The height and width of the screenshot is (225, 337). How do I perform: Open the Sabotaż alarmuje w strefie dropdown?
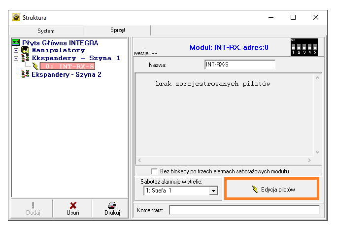pyautogui.click(x=213, y=190)
